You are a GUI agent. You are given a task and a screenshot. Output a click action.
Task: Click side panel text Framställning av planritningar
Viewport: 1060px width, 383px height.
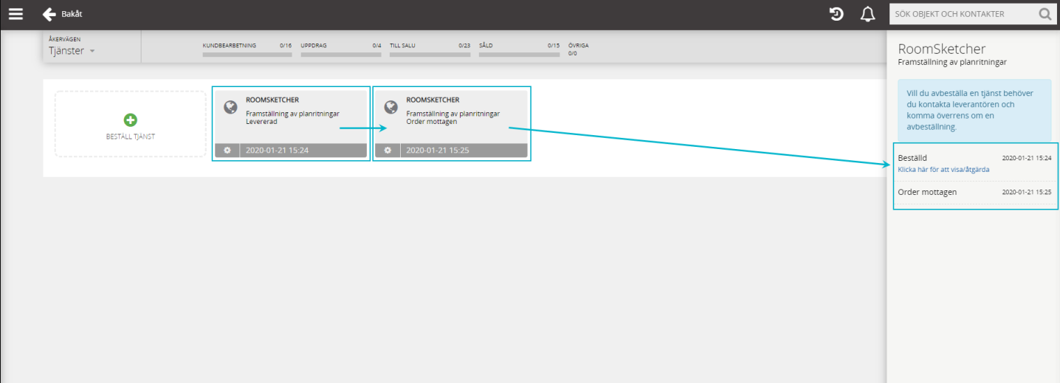(x=952, y=63)
